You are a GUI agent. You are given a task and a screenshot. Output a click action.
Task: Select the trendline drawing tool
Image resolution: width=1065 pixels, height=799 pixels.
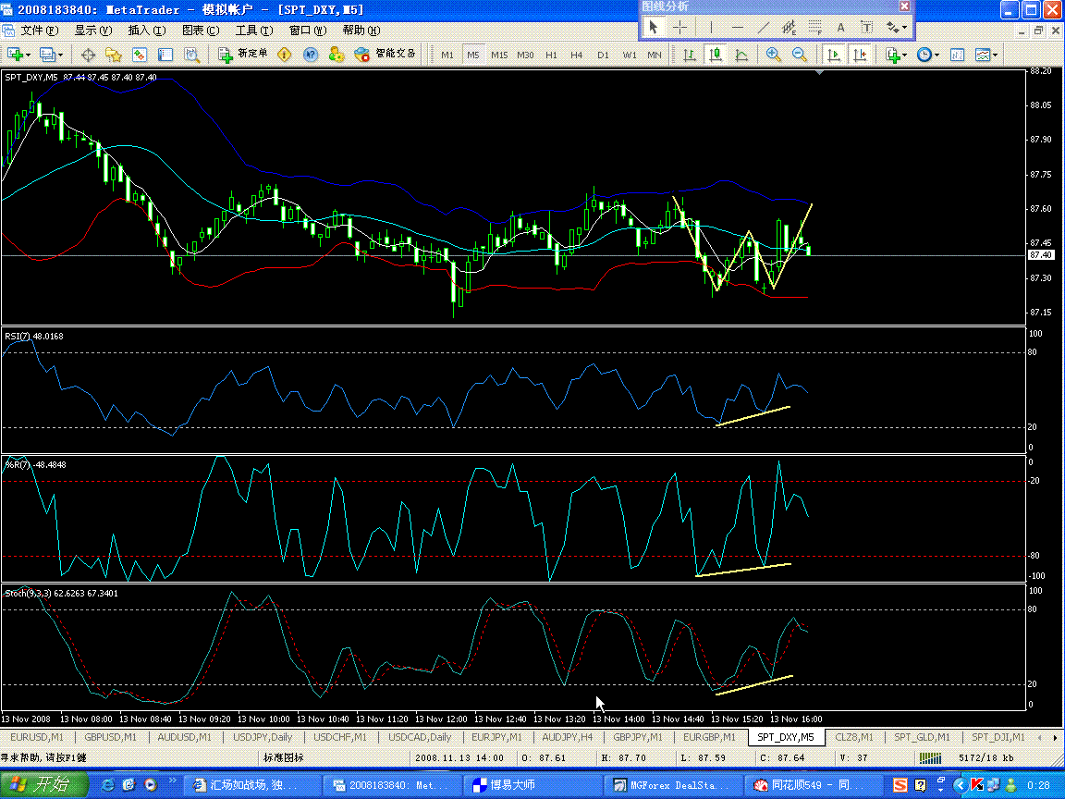764,27
